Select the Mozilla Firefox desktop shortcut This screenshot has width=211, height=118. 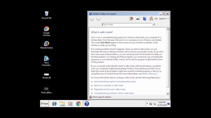pos(46,45)
